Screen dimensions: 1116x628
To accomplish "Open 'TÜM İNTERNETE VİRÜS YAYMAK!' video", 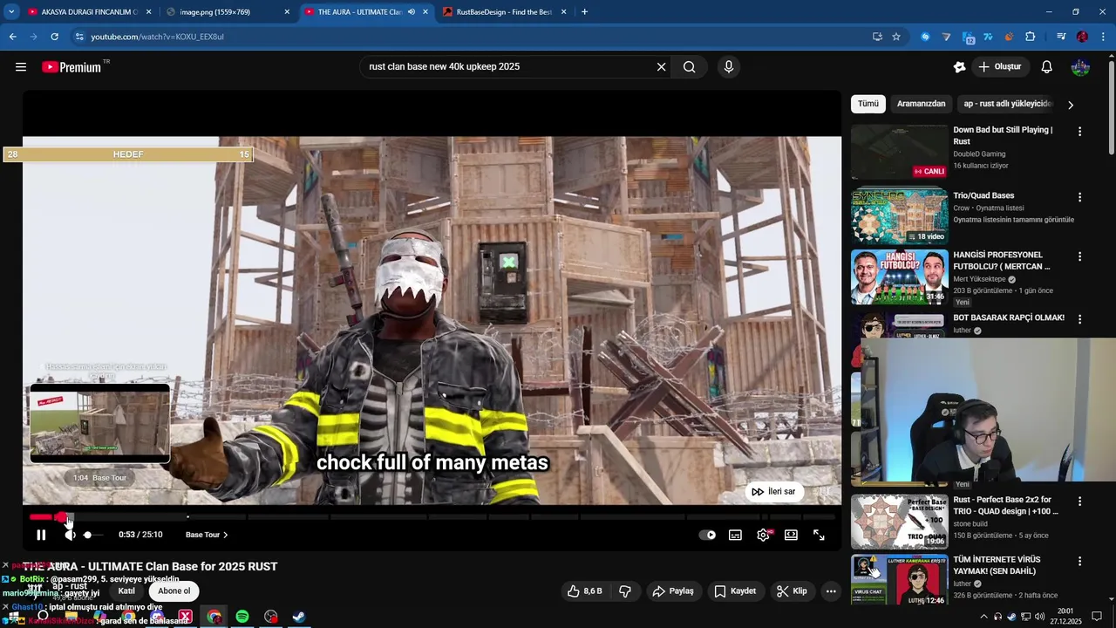I will click(996, 565).
